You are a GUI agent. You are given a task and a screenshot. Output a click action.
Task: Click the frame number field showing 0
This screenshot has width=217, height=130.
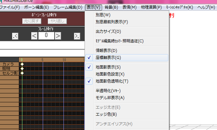46,36
